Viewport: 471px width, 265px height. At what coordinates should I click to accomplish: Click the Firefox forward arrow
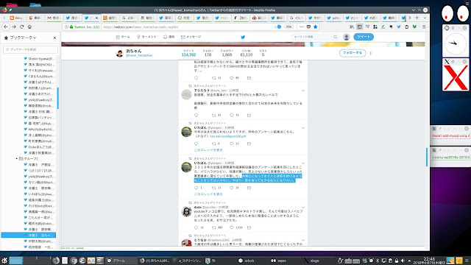pos(14,26)
